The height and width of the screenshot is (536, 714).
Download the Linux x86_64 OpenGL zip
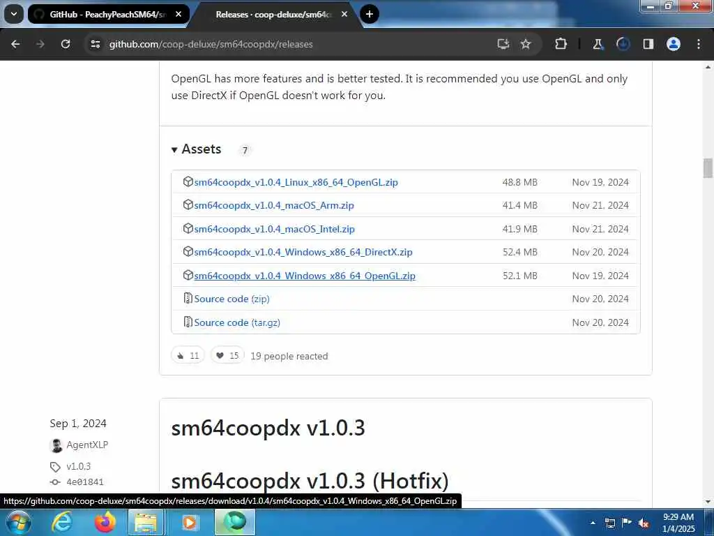(x=296, y=182)
